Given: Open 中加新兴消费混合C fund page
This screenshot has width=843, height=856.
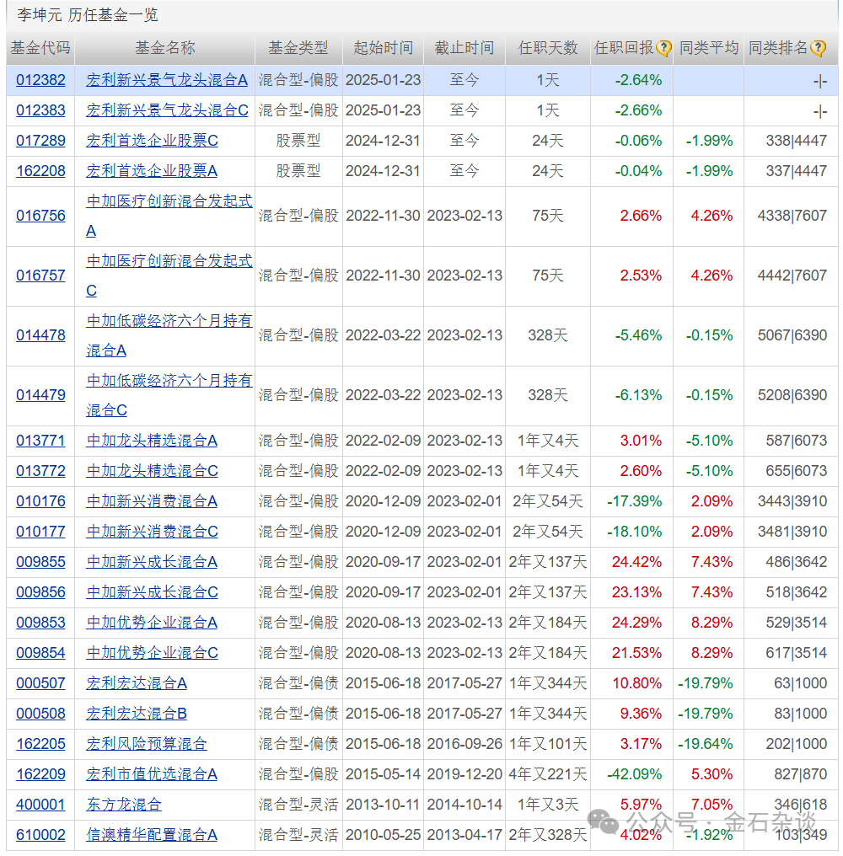Looking at the screenshot, I should [x=152, y=532].
